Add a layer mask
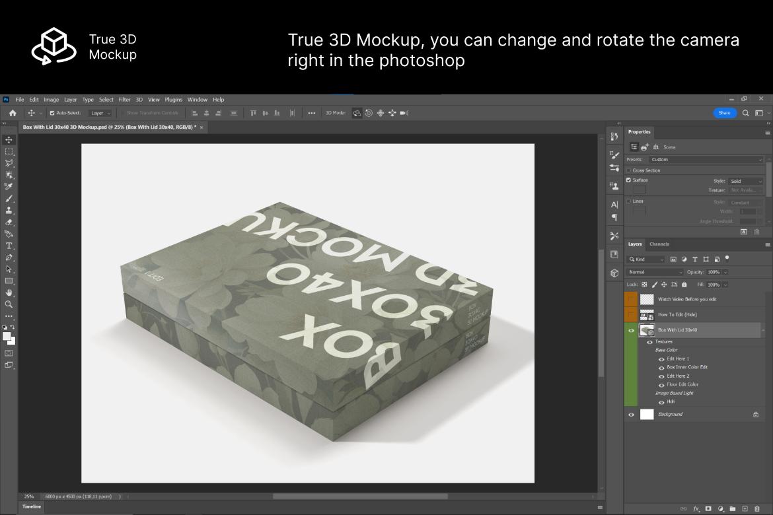Image resolution: width=773 pixels, height=515 pixels. pos(708,508)
